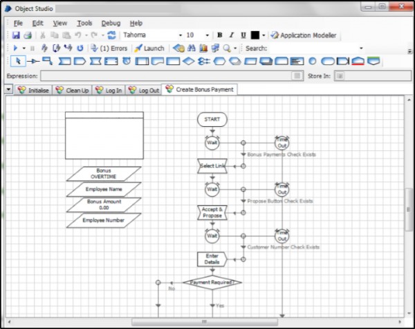Pick the Decision diamond stage tool
The height and width of the screenshot is (329, 415).
point(188,62)
